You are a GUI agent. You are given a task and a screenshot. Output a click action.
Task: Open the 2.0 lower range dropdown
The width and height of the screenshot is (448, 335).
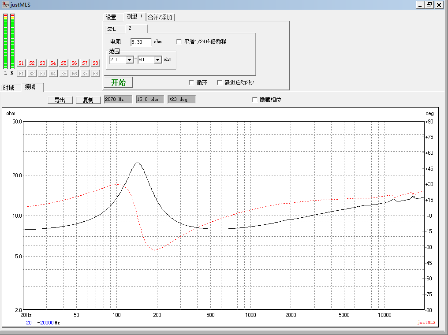pos(130,60)
